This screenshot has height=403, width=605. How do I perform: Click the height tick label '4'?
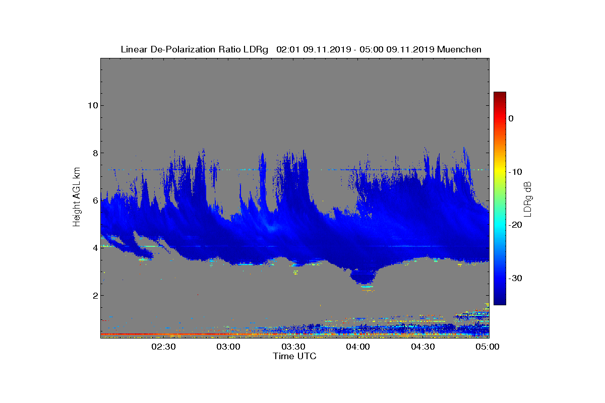coord(94,248)
